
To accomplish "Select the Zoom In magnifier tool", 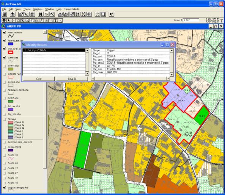I will tap(23, 20).
